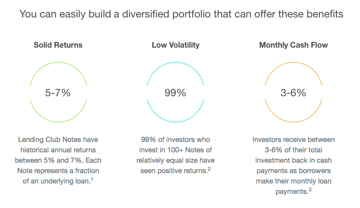The image size is (360, 208).
Task: Click the Monthly Cash Flow heading
Action: tap(293, 45)
